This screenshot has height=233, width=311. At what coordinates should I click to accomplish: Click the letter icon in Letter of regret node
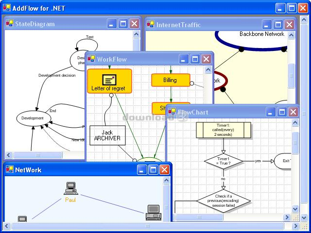pyautogui.click(x=109, y=80)
